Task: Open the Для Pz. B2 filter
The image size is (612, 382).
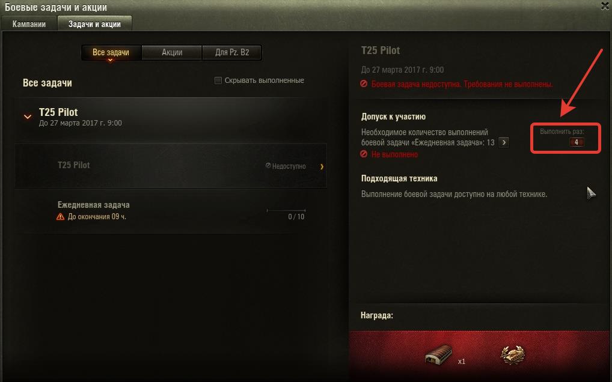Action: pos(232,52)
